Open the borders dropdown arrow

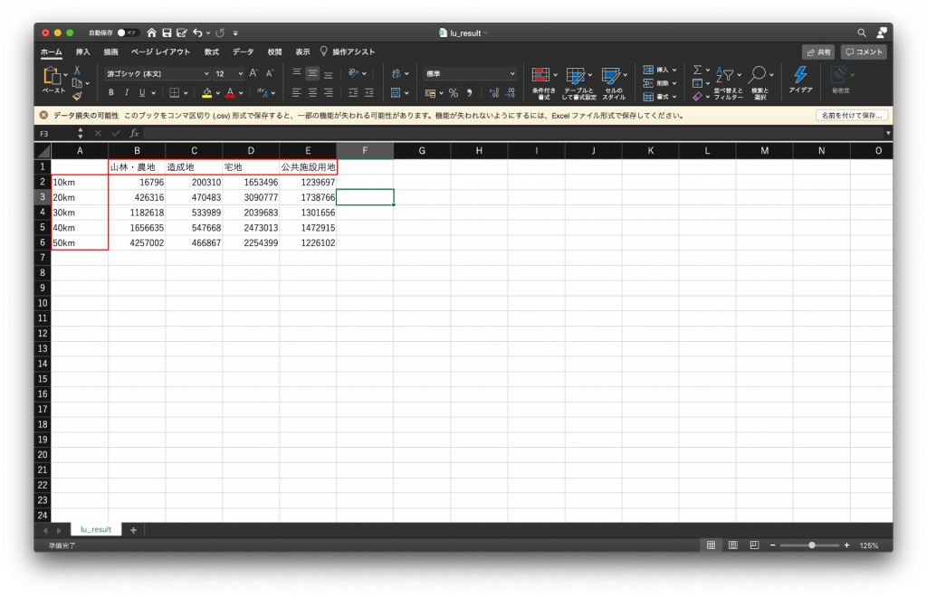pyautogui.click(x=186, y=92)
